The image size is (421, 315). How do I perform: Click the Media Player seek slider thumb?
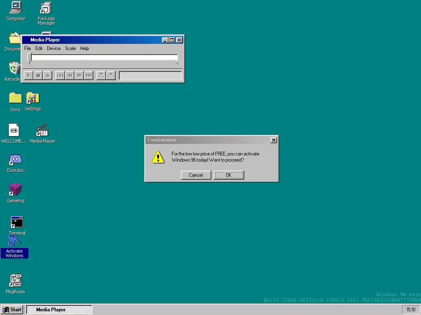29,58
